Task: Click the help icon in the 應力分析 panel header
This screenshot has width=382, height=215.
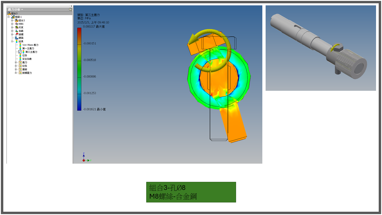Action: [x=70, y=10]
